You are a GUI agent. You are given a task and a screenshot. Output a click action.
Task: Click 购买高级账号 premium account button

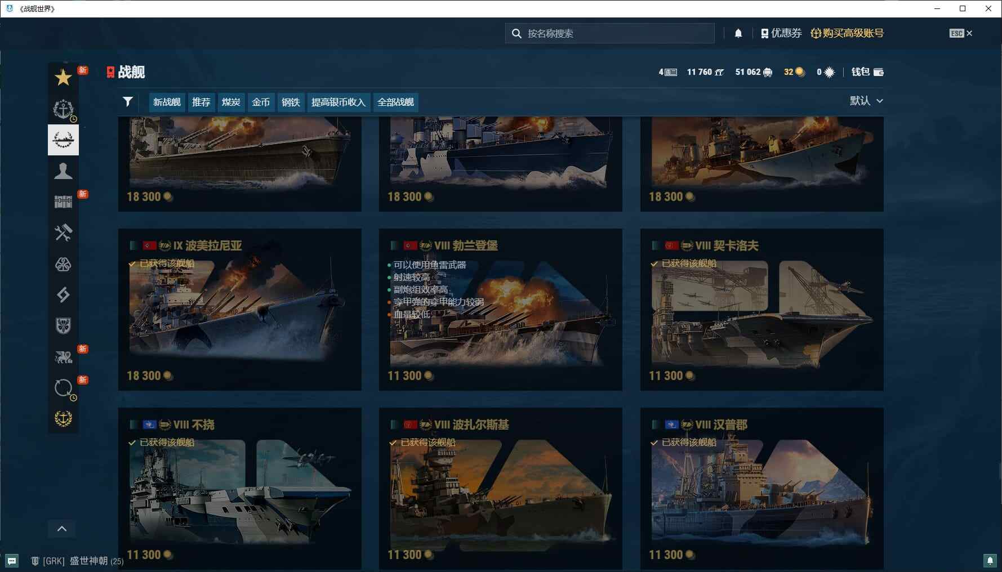(847, 33)
